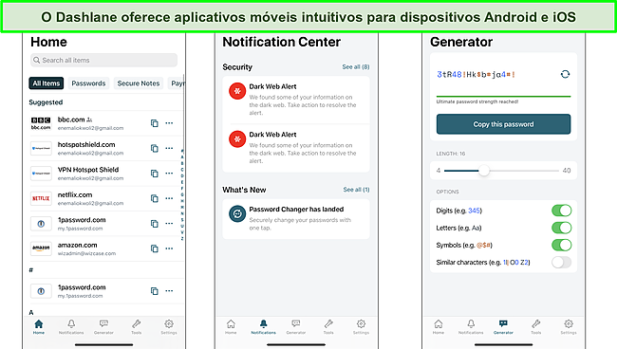Regenerate the password with refresh icon
The image size is (617, 349).
coord(565,74)
